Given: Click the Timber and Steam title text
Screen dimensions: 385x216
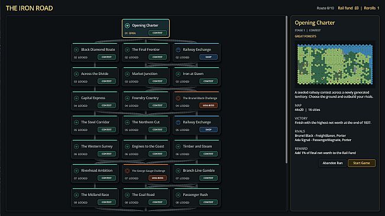Looking at the screenshot, I should click(197, 146).
